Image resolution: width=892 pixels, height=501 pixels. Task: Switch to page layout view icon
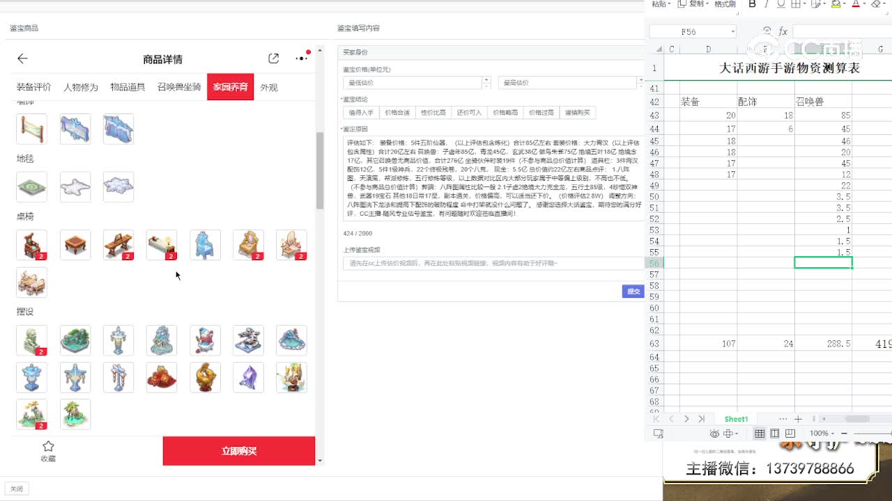[774, 434]
